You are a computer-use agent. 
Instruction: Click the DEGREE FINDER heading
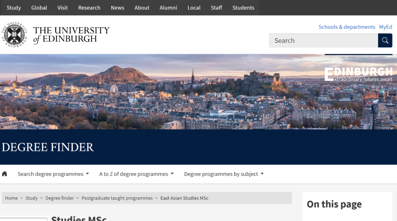tap(48, 147)
